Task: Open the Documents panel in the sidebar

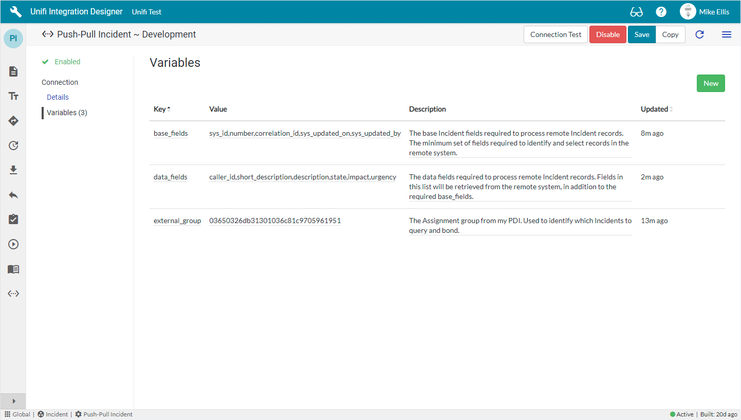Action: point(13,71)
